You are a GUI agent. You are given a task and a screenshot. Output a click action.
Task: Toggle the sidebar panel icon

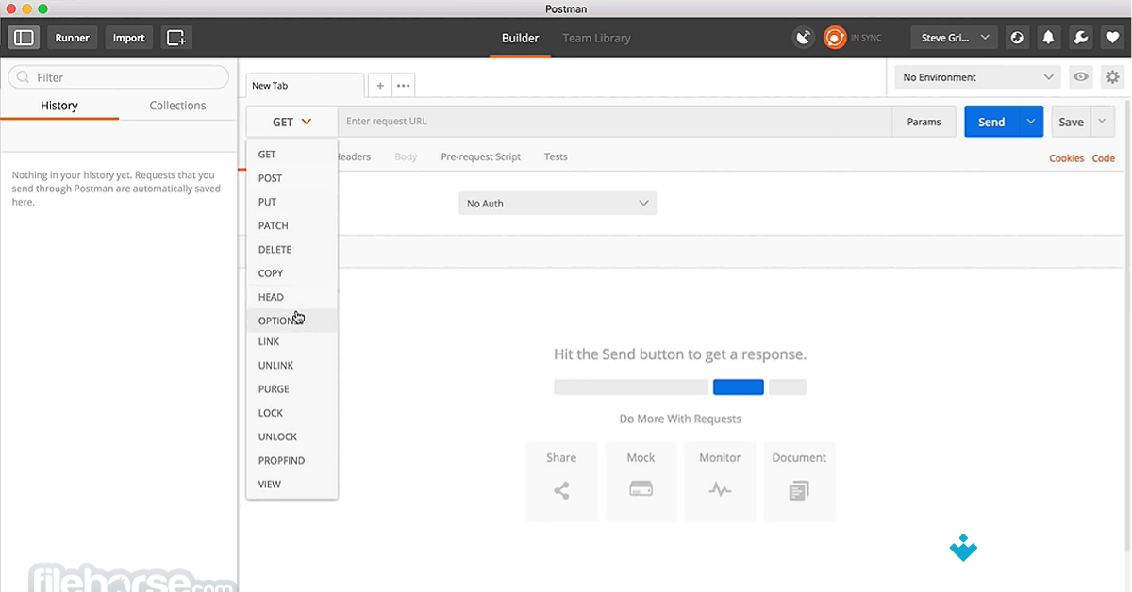23,38
